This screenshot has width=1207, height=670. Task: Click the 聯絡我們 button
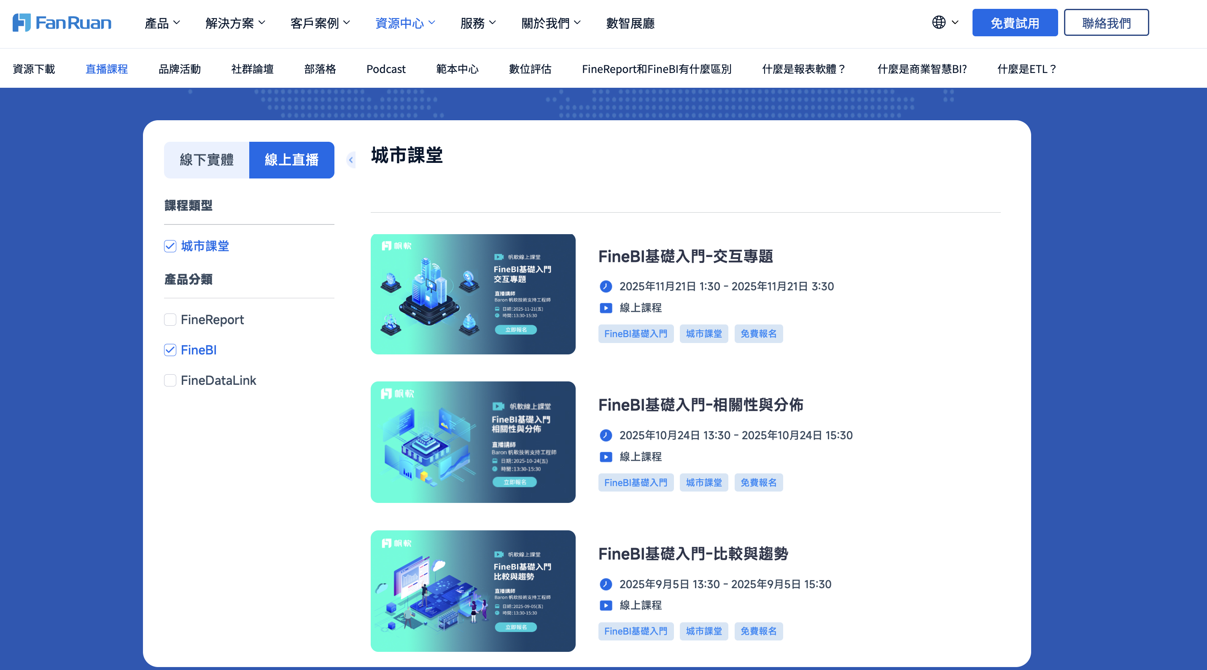[x=1106, y=22]
